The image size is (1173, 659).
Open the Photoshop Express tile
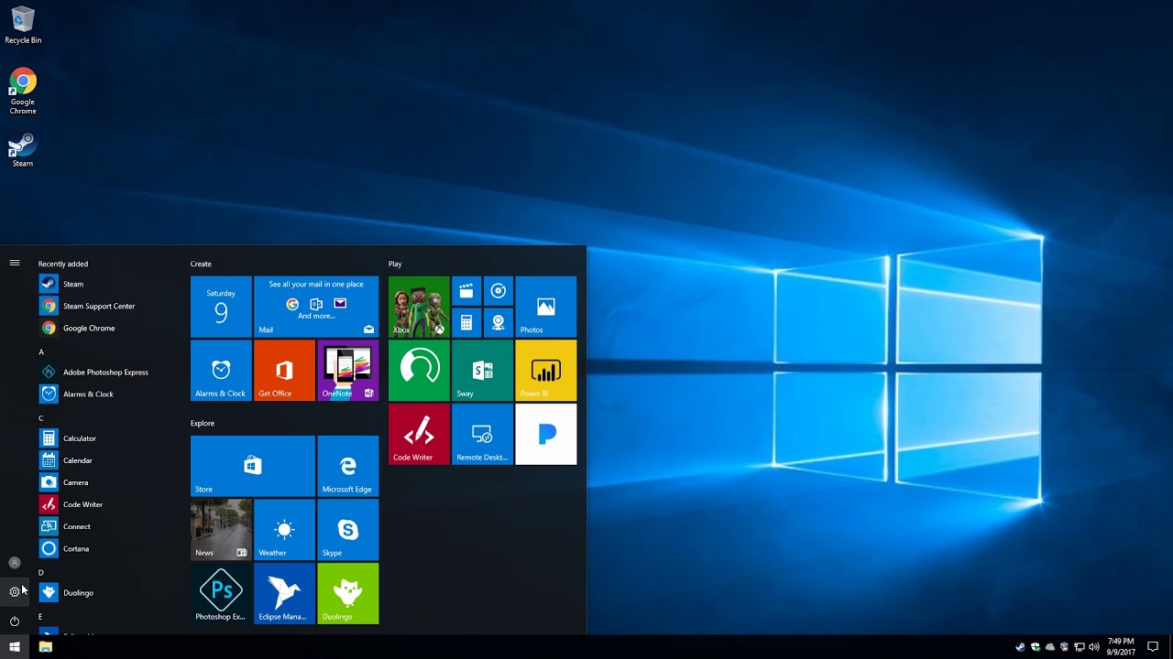(221, 593)
